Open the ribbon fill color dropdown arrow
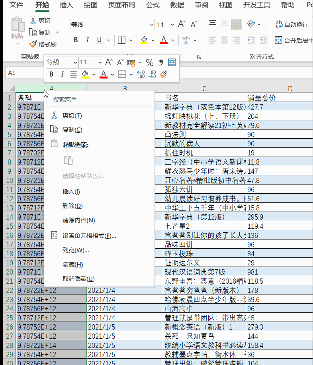The image size is (313, 365). 153,40
